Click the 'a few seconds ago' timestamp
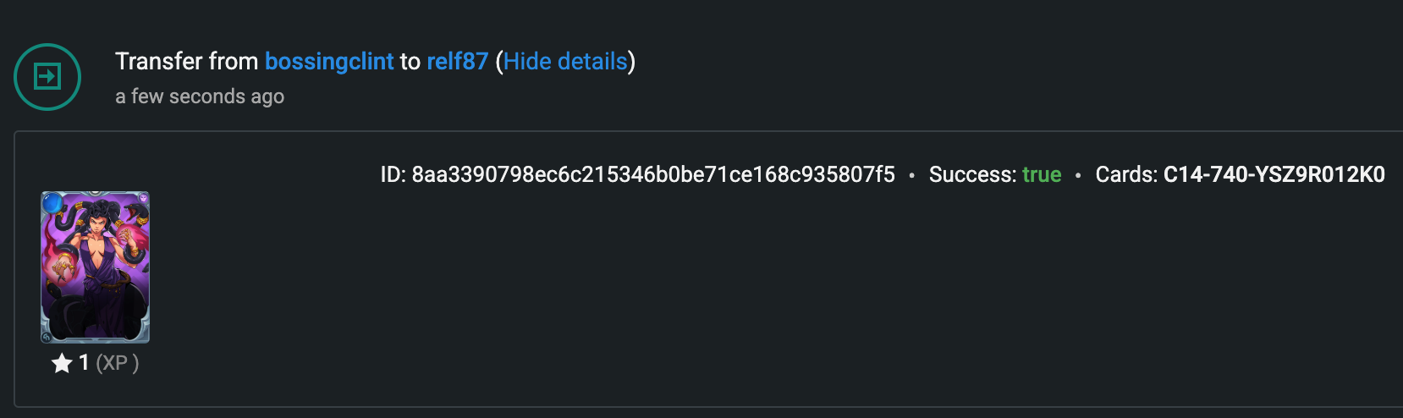Viewport: 1403px width, 418px height. [200, 97]
